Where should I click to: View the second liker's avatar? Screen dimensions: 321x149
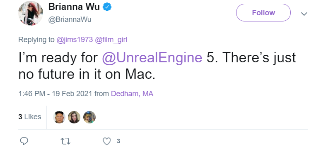point(74,117)
